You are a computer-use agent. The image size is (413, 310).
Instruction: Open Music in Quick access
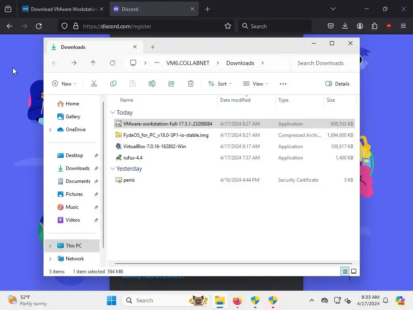pyautogui.click(x=72, y=207)
